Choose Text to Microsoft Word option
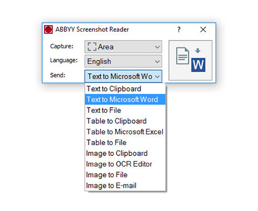The height and width of the screenshot is (211, 258). (125, 99)
